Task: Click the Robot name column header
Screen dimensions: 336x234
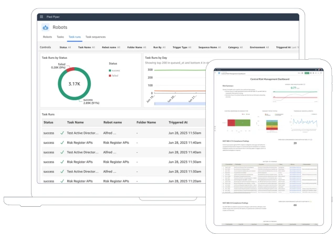Action: [112, 122]
